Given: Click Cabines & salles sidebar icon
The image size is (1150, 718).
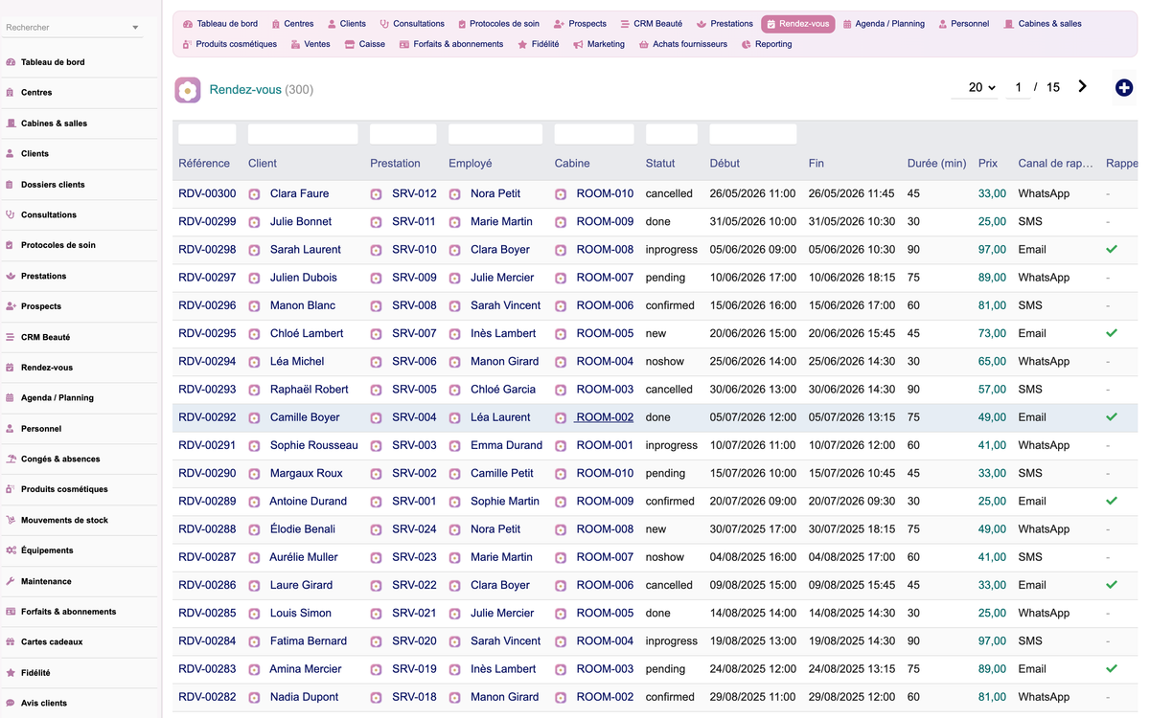Looking at the screenshot, I should (x=11, y=123).
